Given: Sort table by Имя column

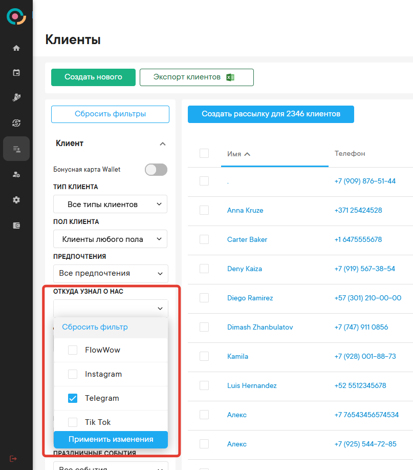Looking at the screenshot, I should [238, 154].
